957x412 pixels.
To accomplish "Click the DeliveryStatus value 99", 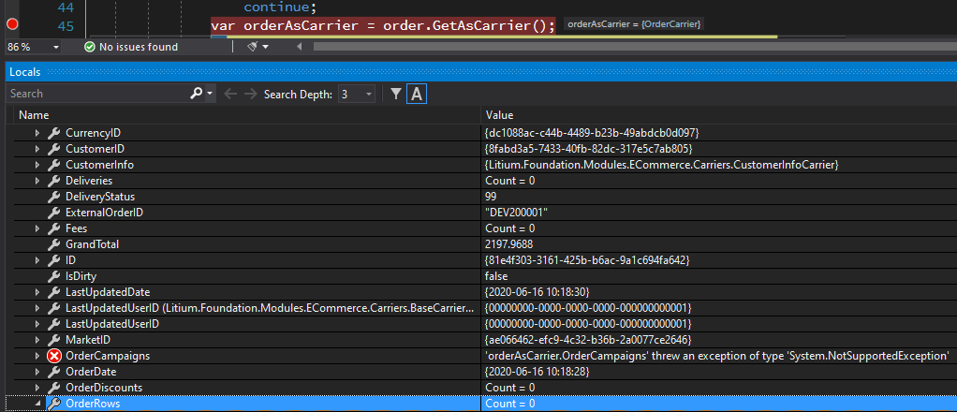I will (491, 197).
